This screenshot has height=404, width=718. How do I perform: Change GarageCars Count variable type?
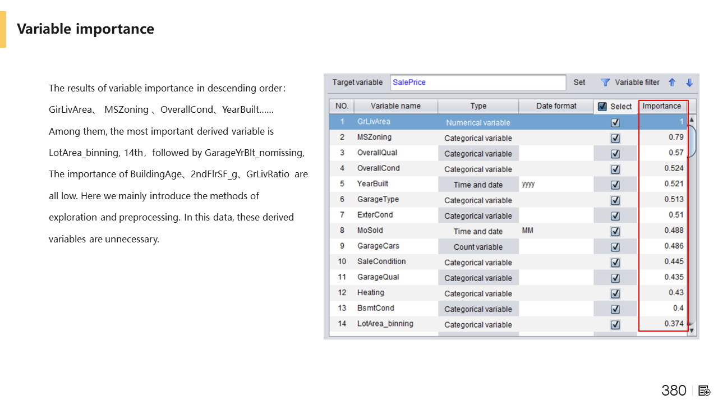478,247
